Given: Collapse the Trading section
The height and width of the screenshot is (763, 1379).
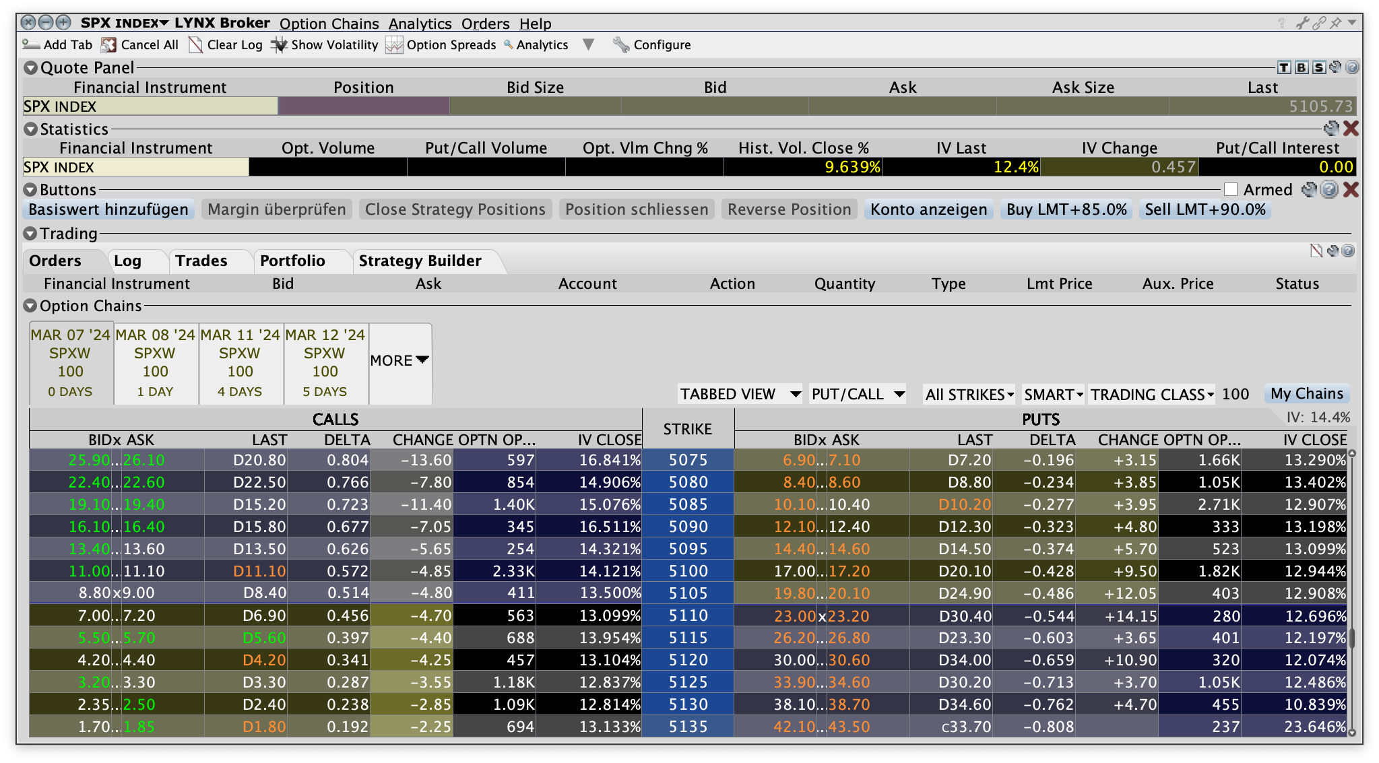Looking at the screenshot, I should [30, 234].
